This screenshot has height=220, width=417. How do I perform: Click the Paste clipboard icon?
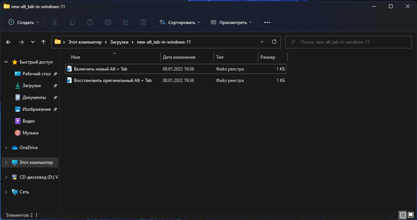pos(90,22)
